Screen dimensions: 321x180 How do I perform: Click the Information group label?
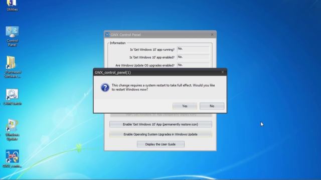pyautogui.click(x=118, y=43)
